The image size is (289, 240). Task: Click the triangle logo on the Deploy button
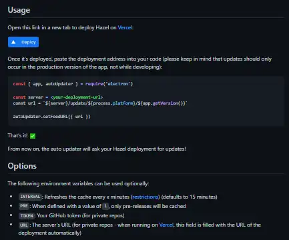click(13, 42)
